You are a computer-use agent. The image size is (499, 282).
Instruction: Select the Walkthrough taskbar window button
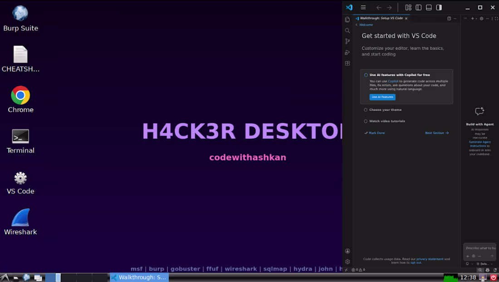click(139, 277)
